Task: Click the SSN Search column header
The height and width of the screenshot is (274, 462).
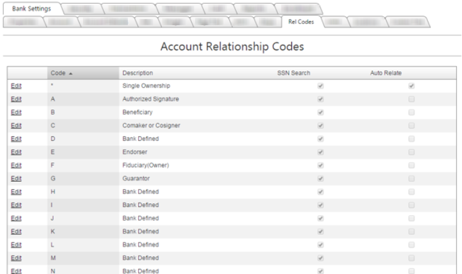Action: (x=294, y=73)
